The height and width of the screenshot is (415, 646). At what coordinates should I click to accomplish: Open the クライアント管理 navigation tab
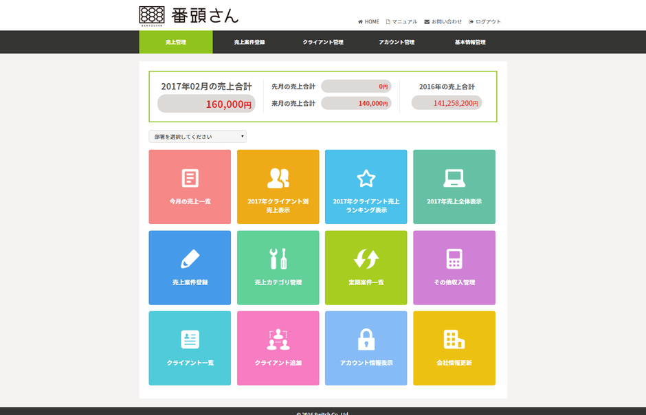[323, 43]
